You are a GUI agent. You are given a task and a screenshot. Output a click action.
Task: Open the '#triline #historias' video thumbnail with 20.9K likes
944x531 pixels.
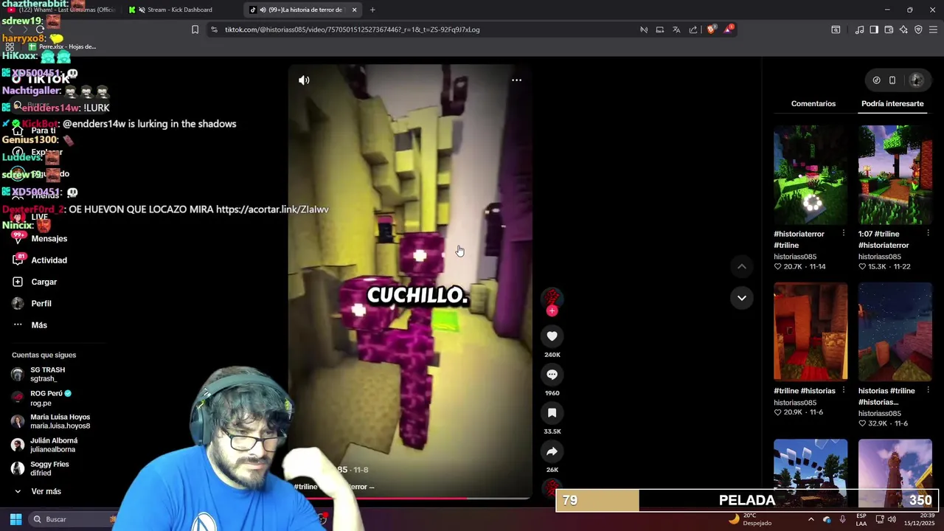point(811,331)
